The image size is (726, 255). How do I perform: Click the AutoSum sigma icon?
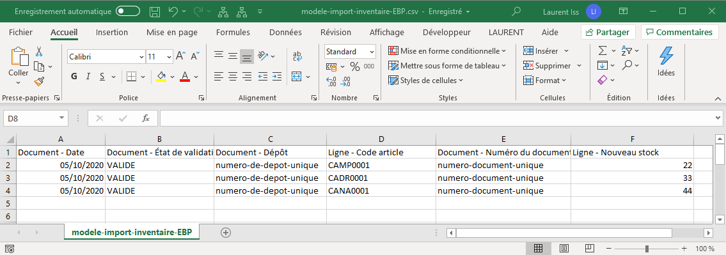click(x=603, y=50)
